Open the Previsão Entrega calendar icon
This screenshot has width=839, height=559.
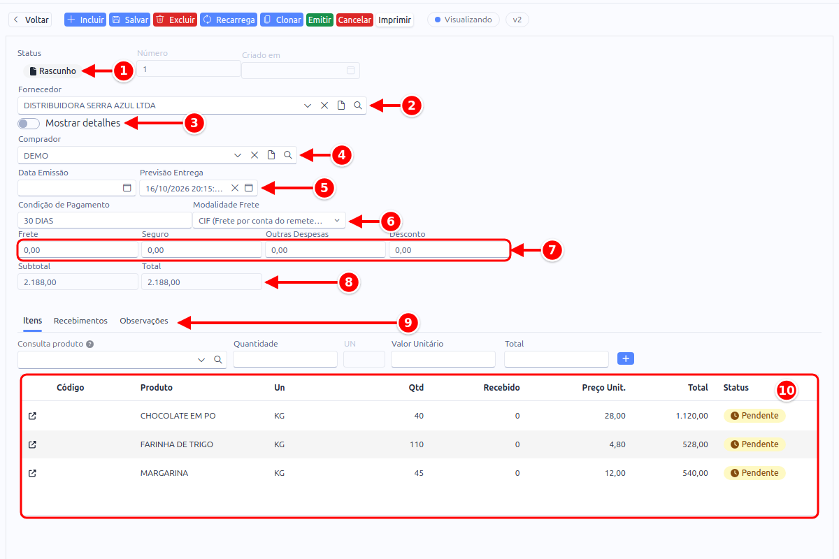point(248,188)
